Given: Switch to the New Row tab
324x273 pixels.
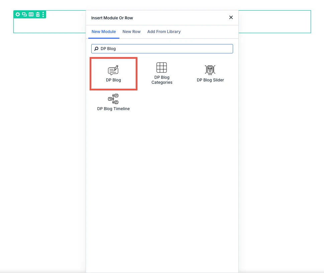Looking at the screenshot, I should tap(131, 32).
